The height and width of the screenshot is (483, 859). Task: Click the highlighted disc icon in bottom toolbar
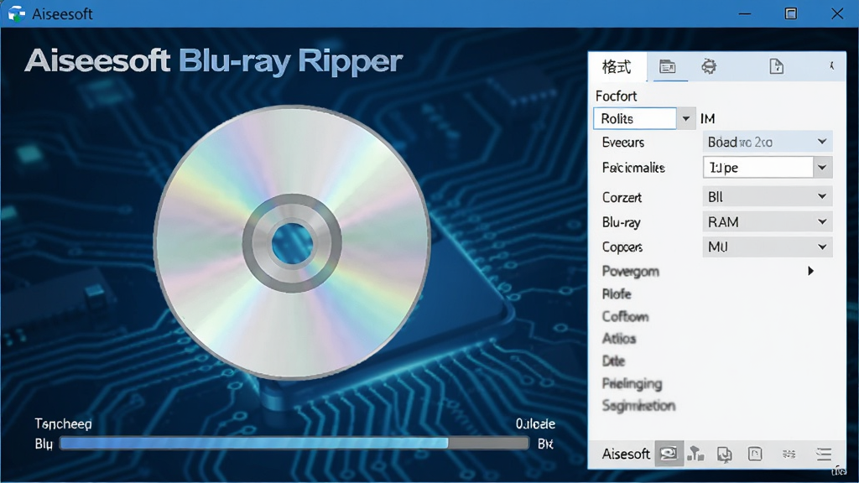click(669, 454)
